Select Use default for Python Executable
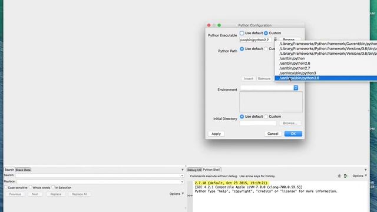Viewport: 377px width, 212px height. pos(242,33)
